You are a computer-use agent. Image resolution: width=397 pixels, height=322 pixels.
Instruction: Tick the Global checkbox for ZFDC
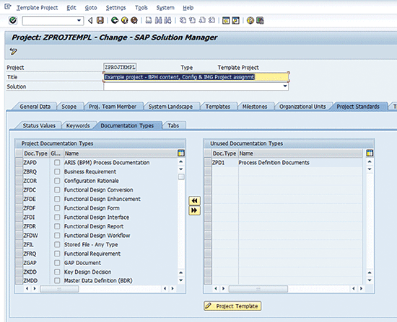[x=57, y=189]
